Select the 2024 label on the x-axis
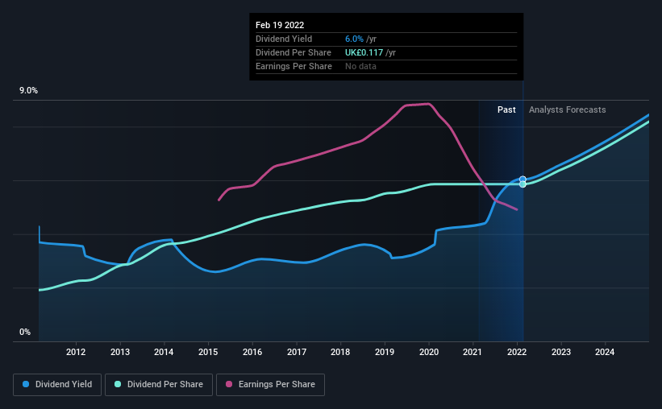The width and height of the screenshot is (662, 409). coord(605,352)
